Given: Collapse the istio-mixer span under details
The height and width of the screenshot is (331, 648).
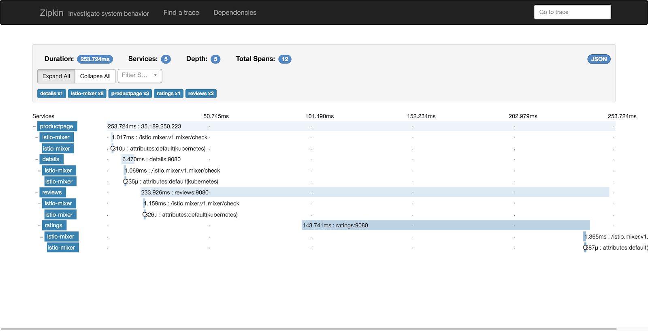Looking at the screenshot, I should (x=39, y=171).
